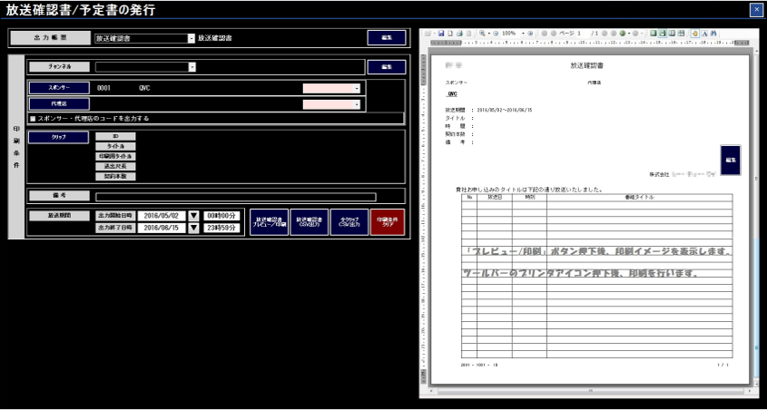This screenshot has width=767, height=410.
Task: Click the hand pan tool icon
Action: (x=695, y=34)
